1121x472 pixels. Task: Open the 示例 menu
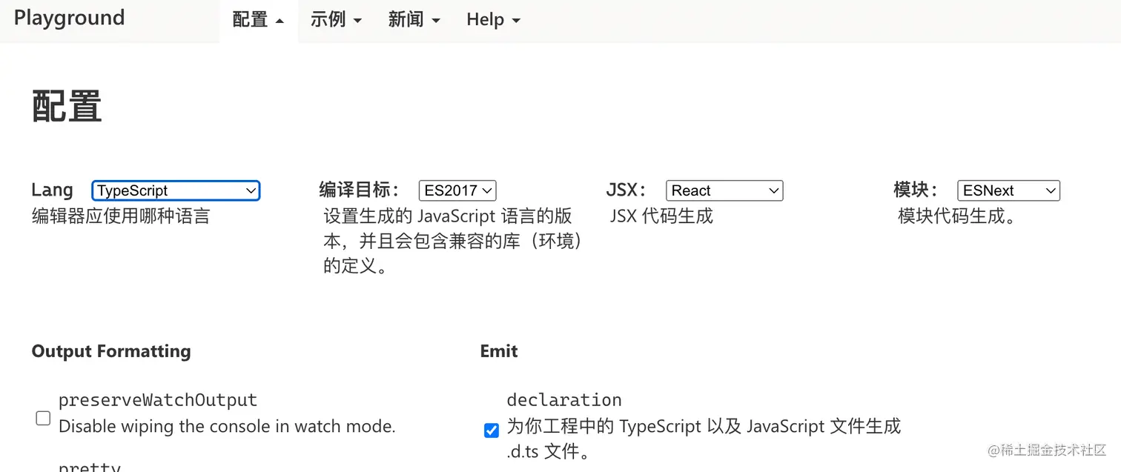tap(336, 20)
